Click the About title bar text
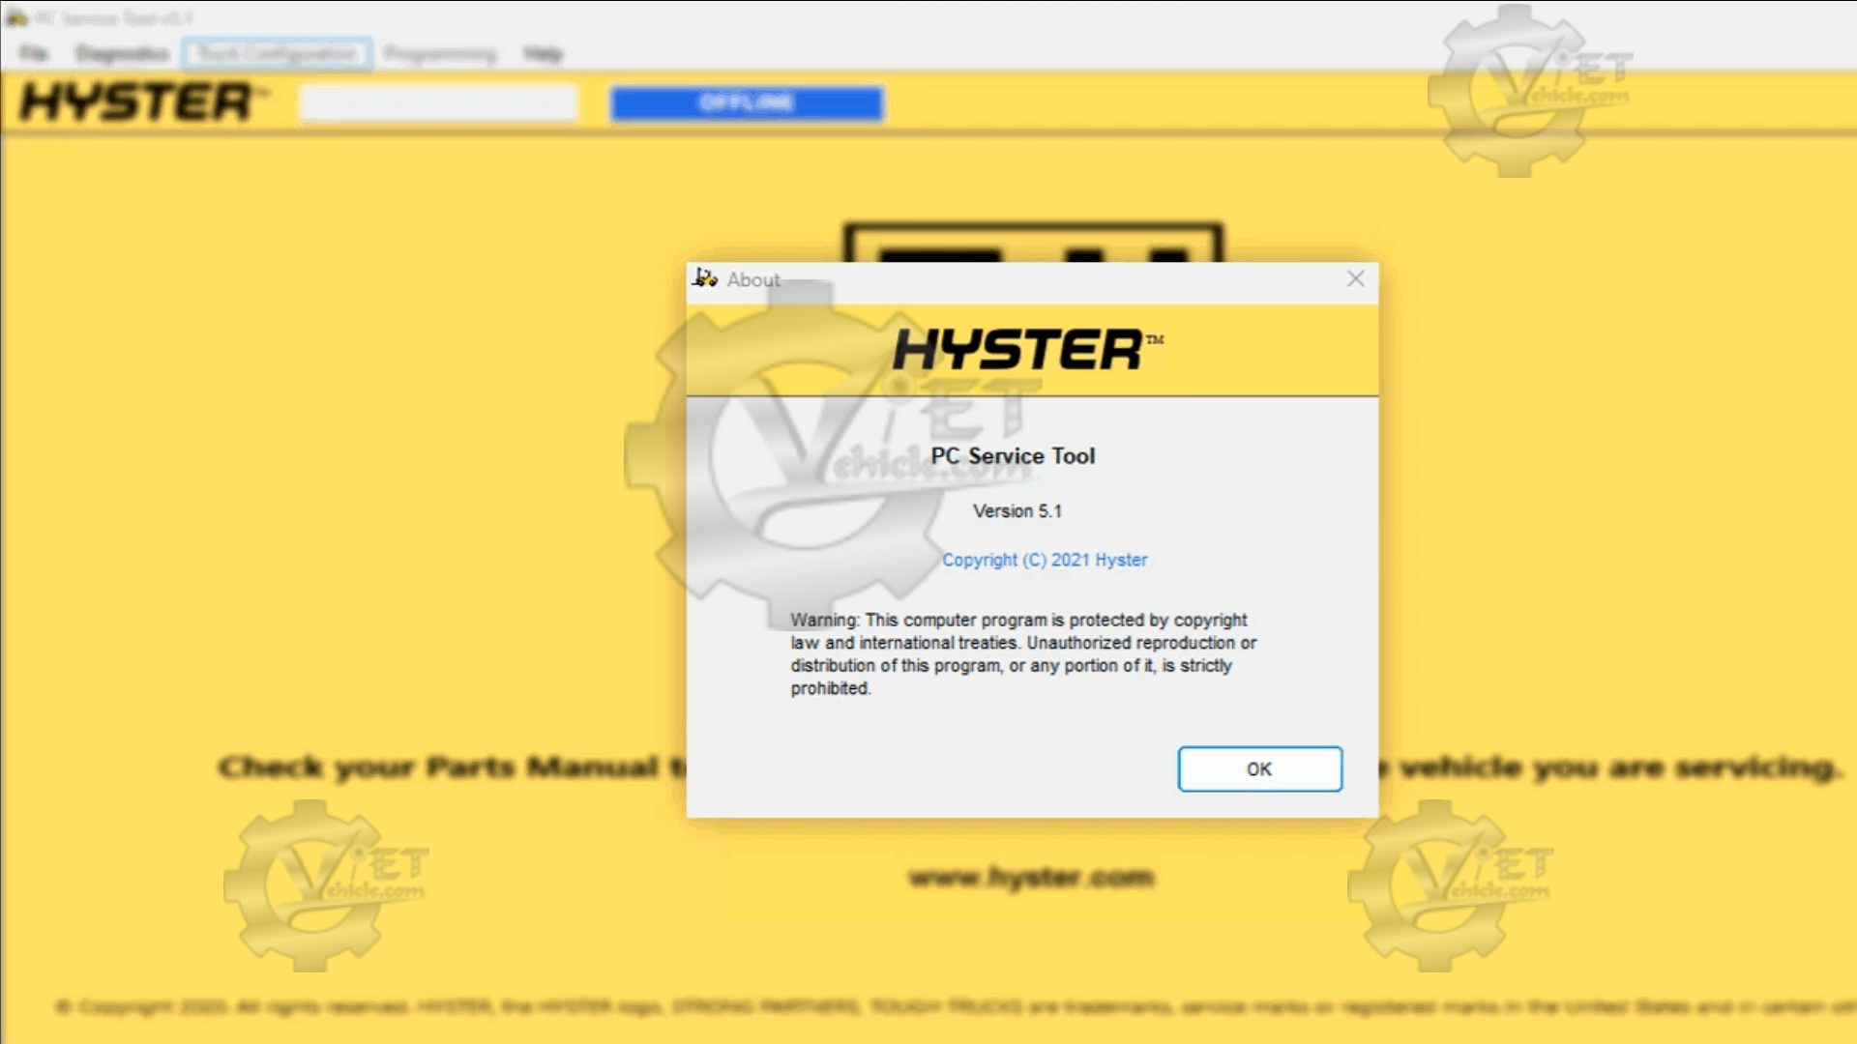The image size is (1857, 1044). click(x=753, y=279)
